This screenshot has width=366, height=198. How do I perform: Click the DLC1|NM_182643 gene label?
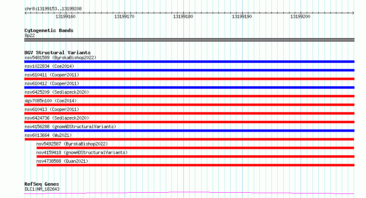[x=42, y=189]
